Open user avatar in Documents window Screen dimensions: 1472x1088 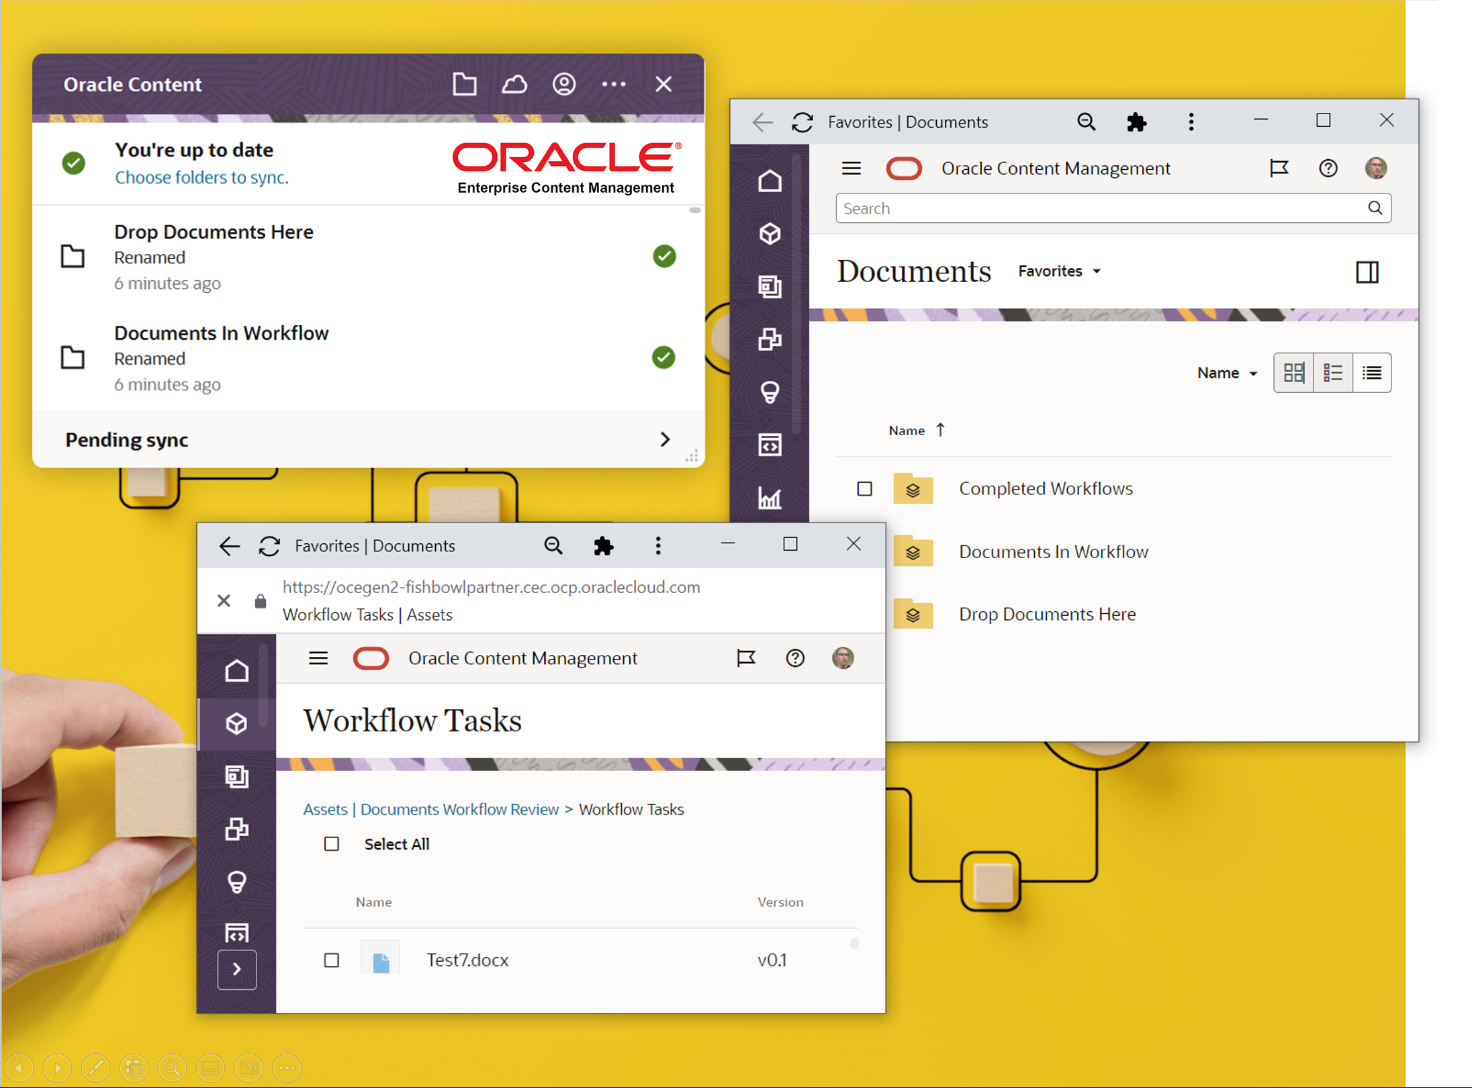[1375, 168]
